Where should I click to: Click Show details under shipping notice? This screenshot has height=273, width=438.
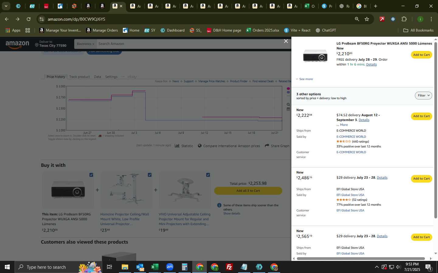click(x=232, y=214)
